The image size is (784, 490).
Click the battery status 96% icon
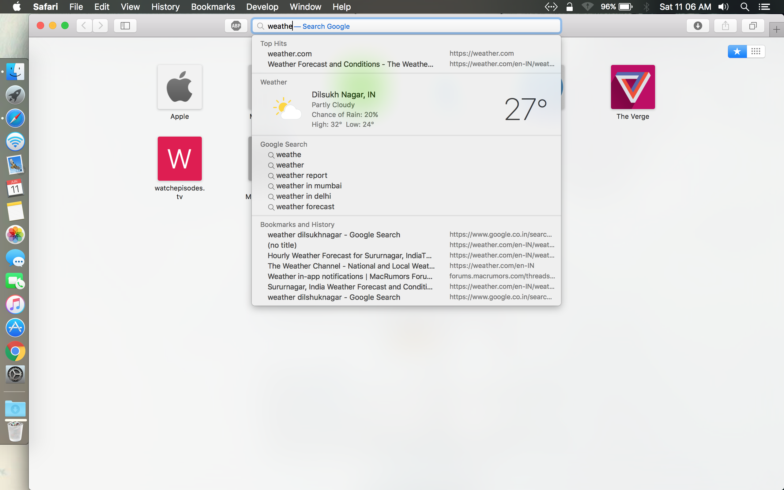coord(616,6)
